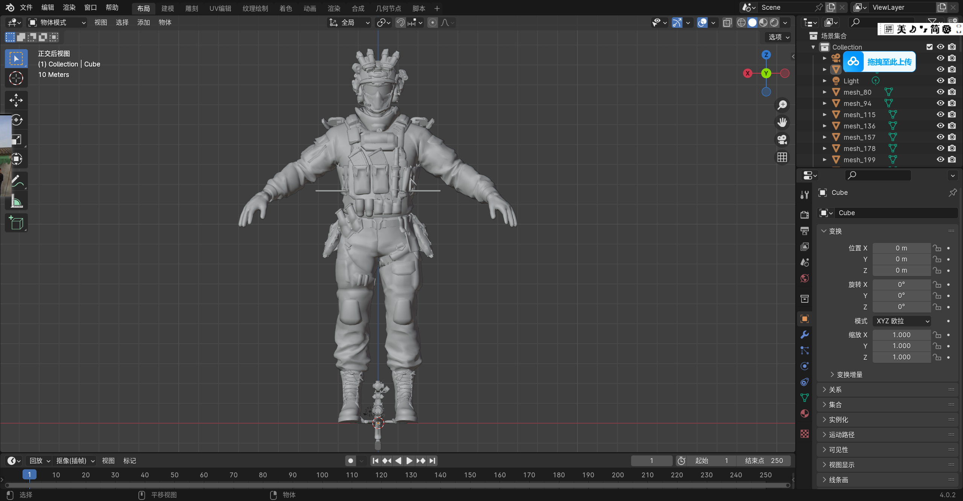Jump to the end frame
The width and height of the screenshot is (963, 501).
coord(433,460)
